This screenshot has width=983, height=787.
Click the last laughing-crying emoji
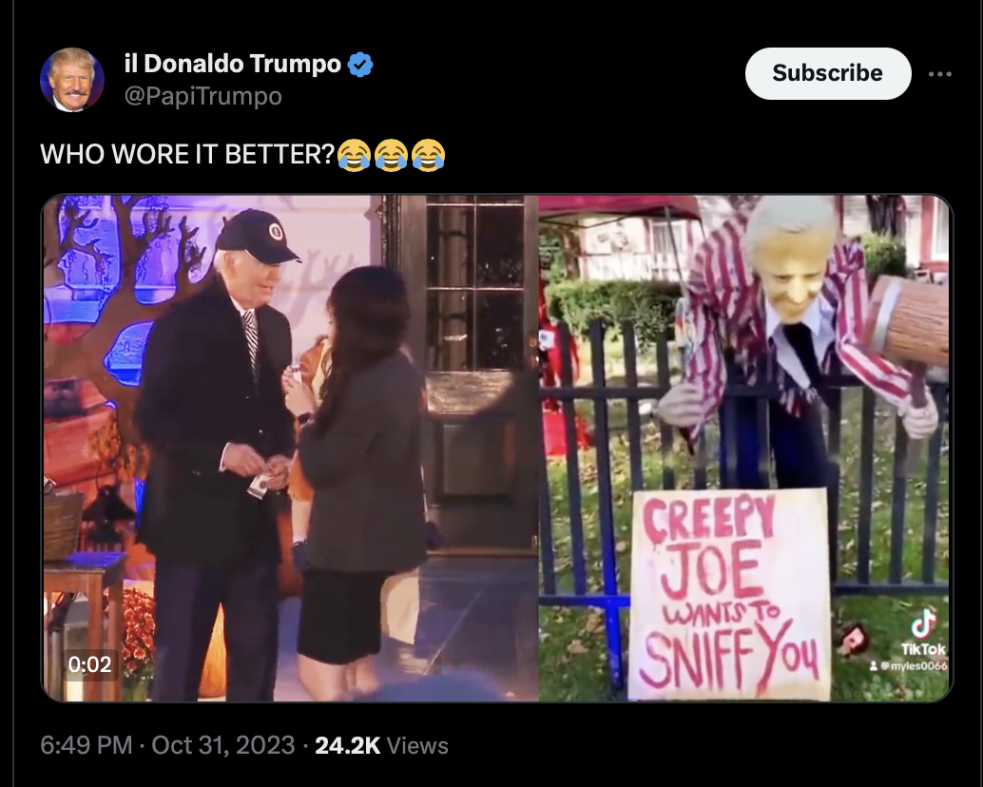[428, 155]
